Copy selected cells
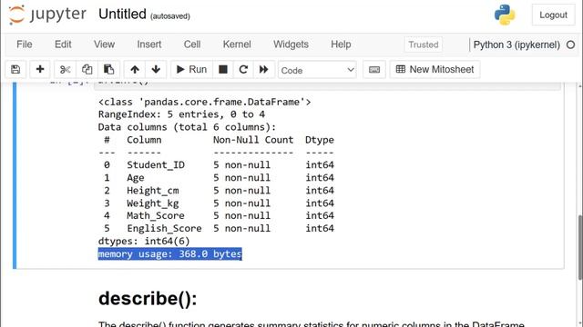The width and height of the screenshot is (583, 327). (x=87, y=69)
